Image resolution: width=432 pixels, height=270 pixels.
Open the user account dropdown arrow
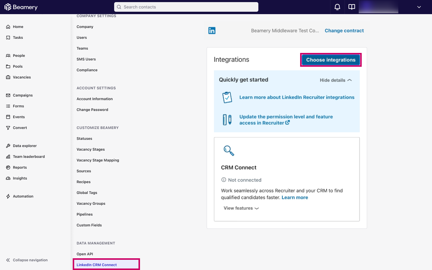419,7
